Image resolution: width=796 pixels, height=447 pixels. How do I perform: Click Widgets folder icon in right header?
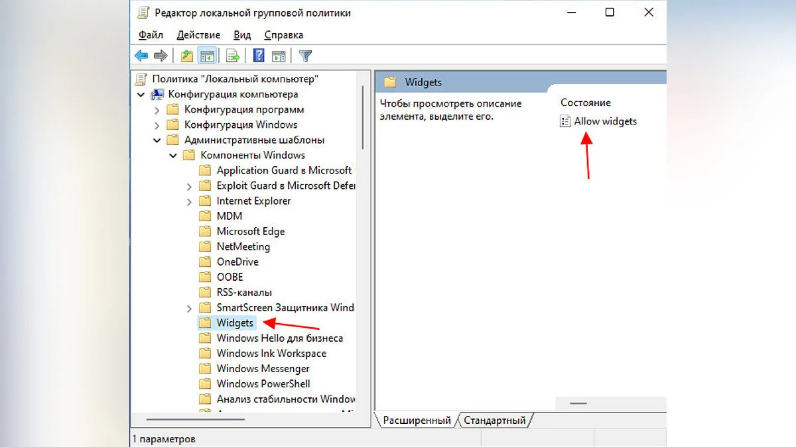coord(390,82)
